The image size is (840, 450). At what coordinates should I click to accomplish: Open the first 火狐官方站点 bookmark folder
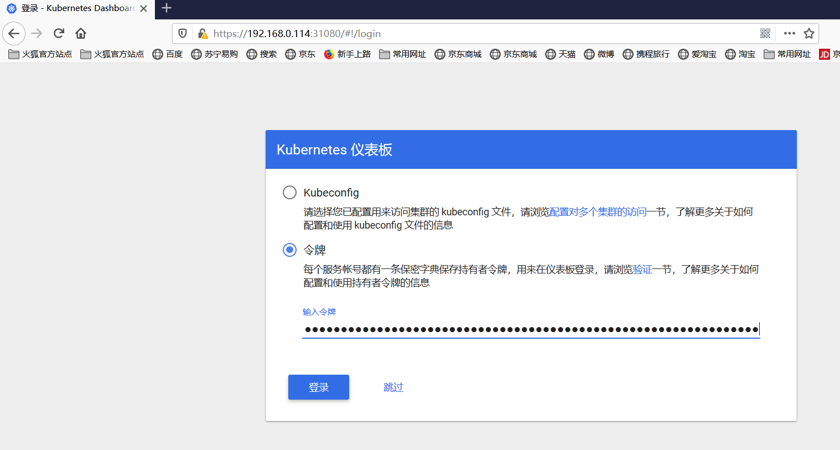40,54
